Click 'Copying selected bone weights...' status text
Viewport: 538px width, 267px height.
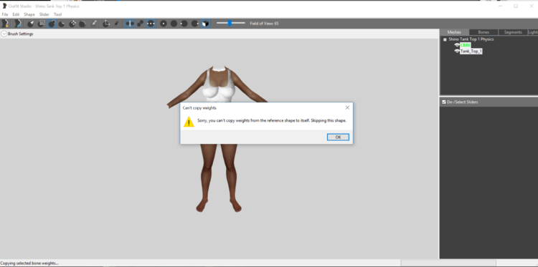[x=29, y=263]
